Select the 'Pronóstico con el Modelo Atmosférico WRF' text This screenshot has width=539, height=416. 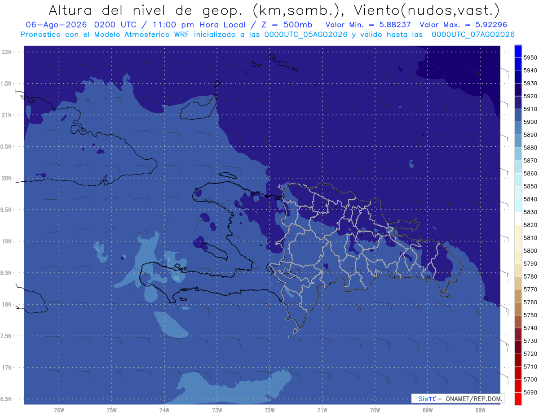[x=106, y=35]
